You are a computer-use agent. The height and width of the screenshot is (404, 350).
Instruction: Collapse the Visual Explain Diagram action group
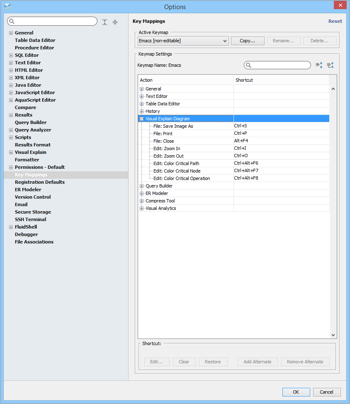(141, 119)
